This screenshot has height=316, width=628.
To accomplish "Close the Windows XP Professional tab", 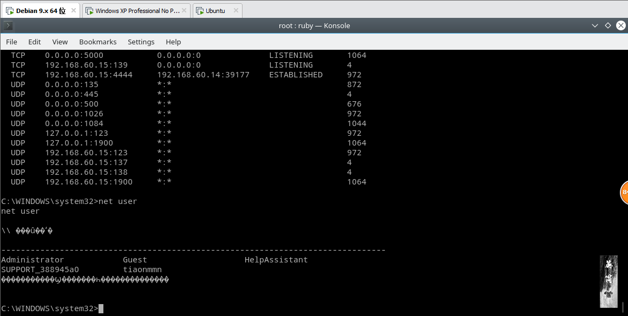I will coord(185,10).
